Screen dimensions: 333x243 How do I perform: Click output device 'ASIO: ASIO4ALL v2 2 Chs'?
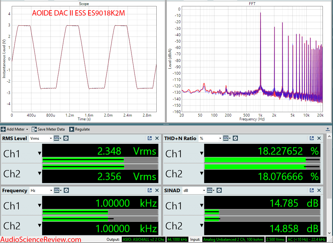[x=144, y=240]
